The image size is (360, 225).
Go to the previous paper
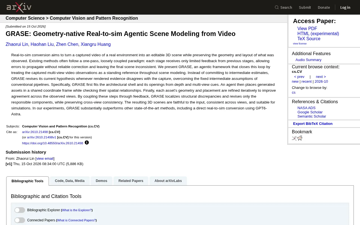coord(299,77)
